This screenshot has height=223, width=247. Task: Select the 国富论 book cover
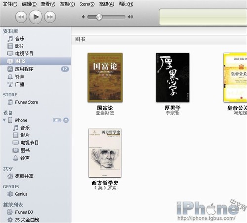tap(105, 78)
